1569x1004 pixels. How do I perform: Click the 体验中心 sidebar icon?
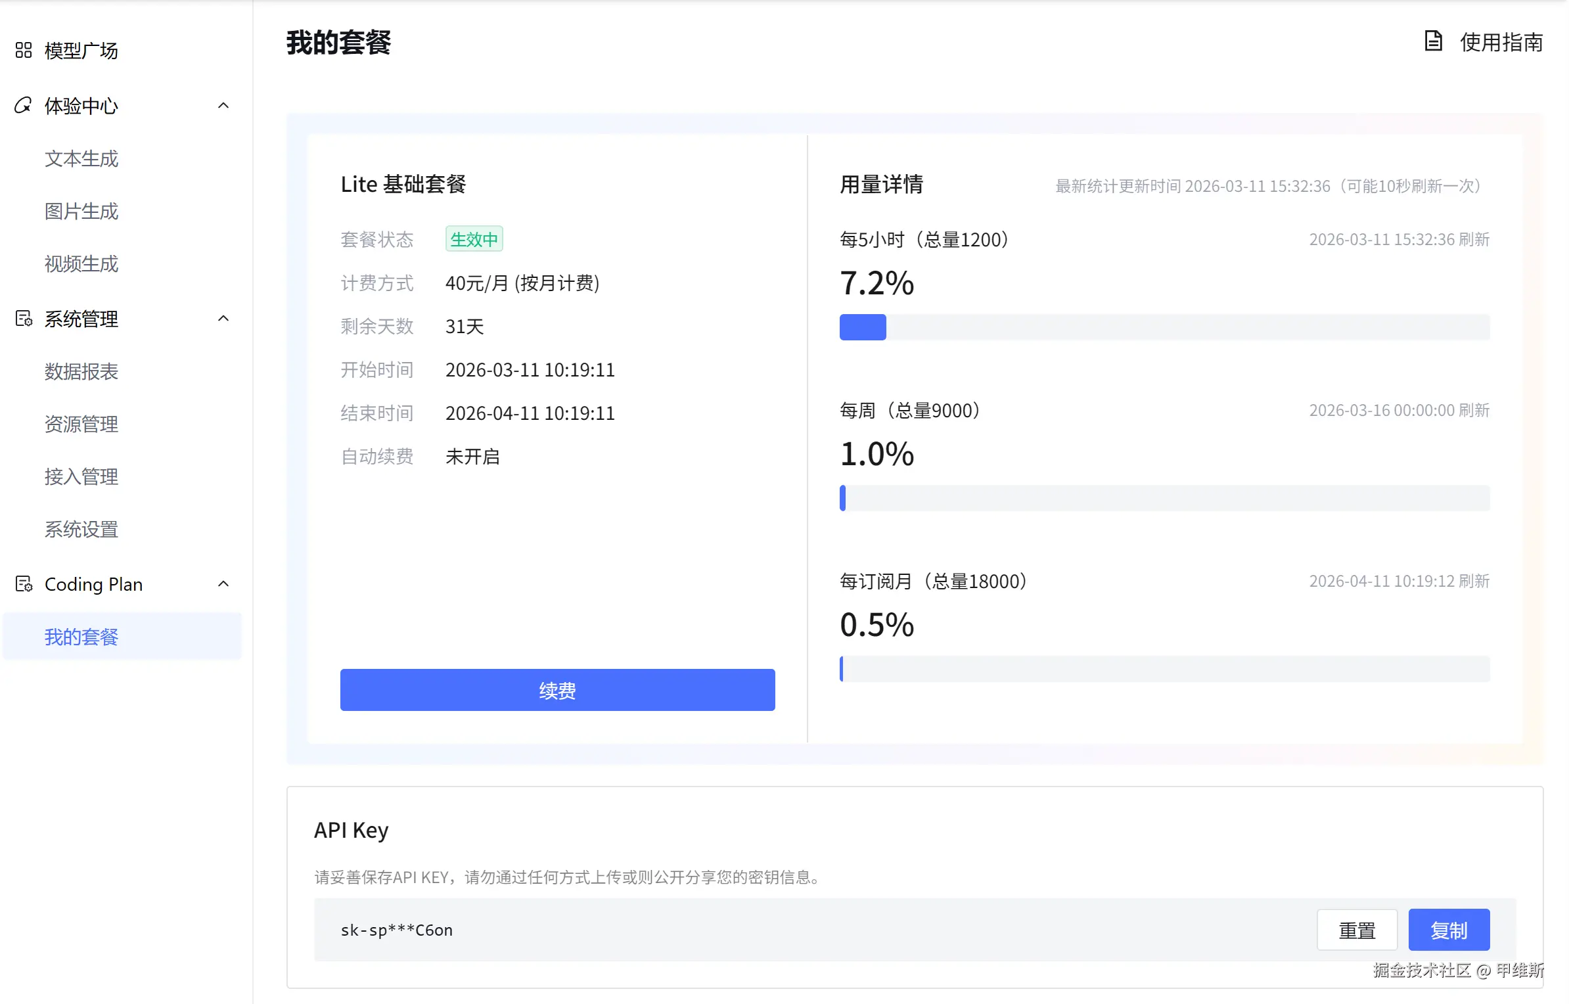[x=24, y=106]
